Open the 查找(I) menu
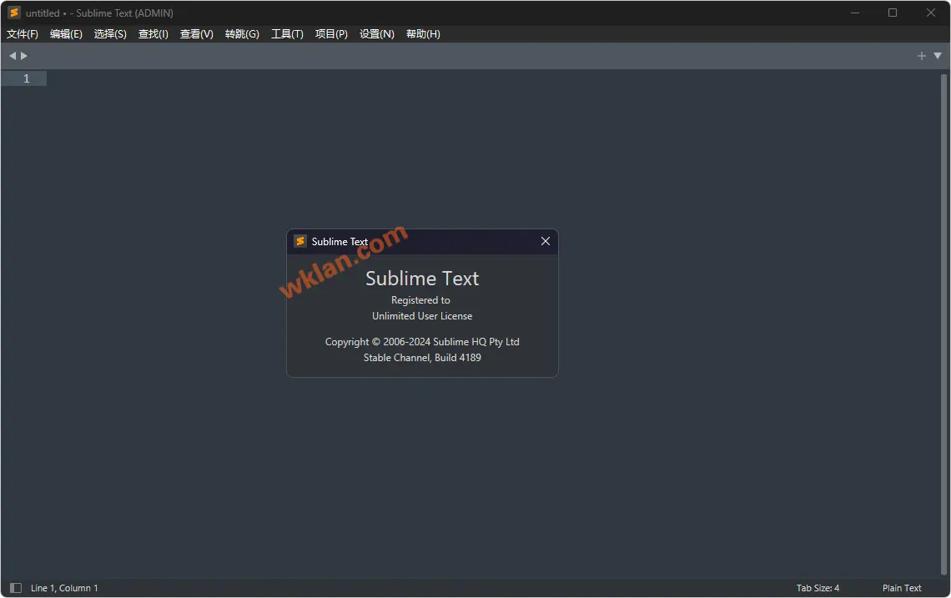Image resolution: width=951 pixels, height=598 pixels. click(x=153, y=34)
